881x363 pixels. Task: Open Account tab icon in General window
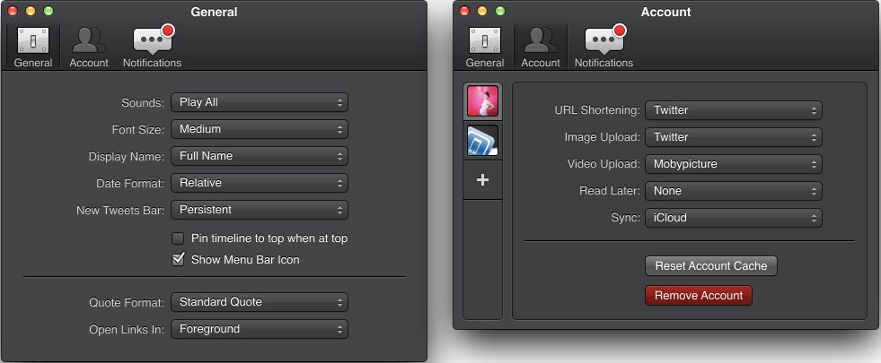[x=89, y=41]
